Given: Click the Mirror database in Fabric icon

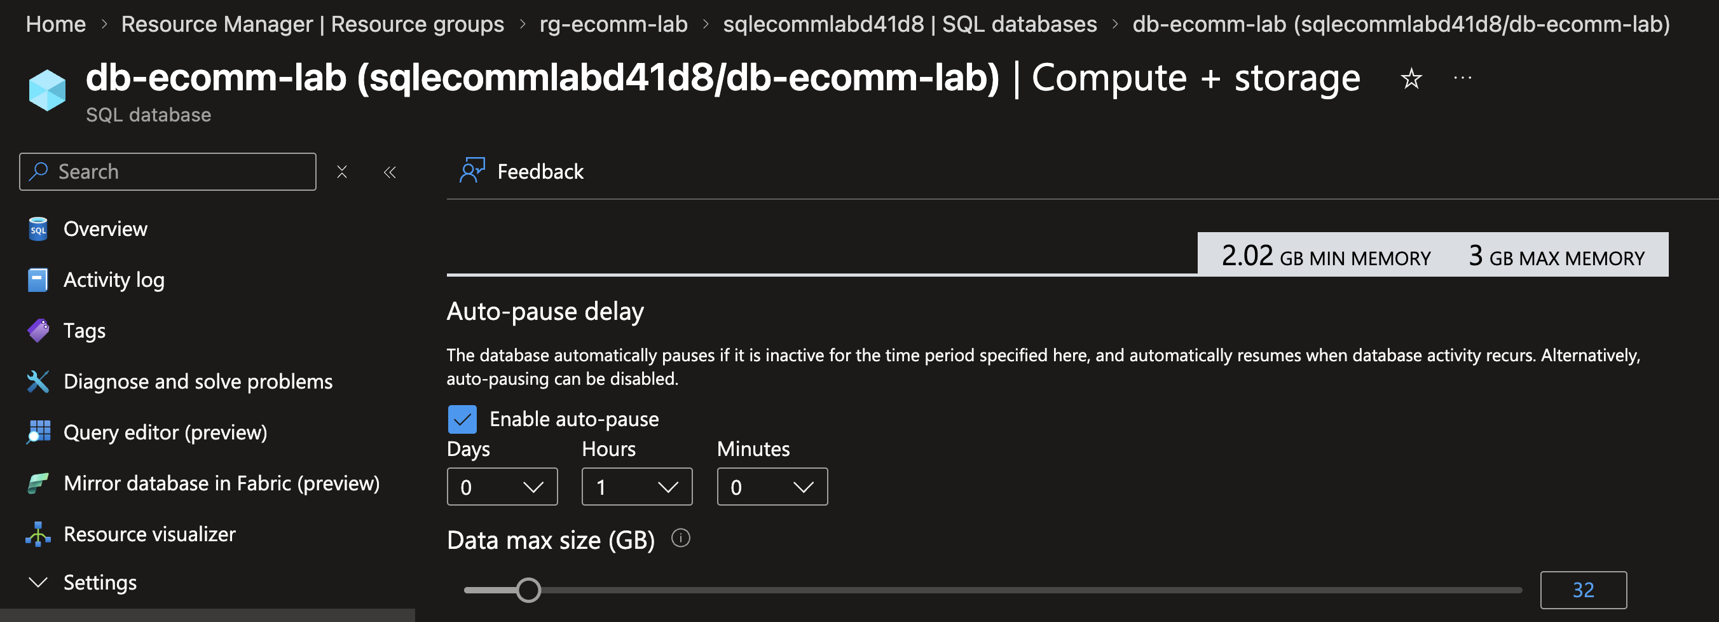Looking at the screenshot, I should coord(38,483).
